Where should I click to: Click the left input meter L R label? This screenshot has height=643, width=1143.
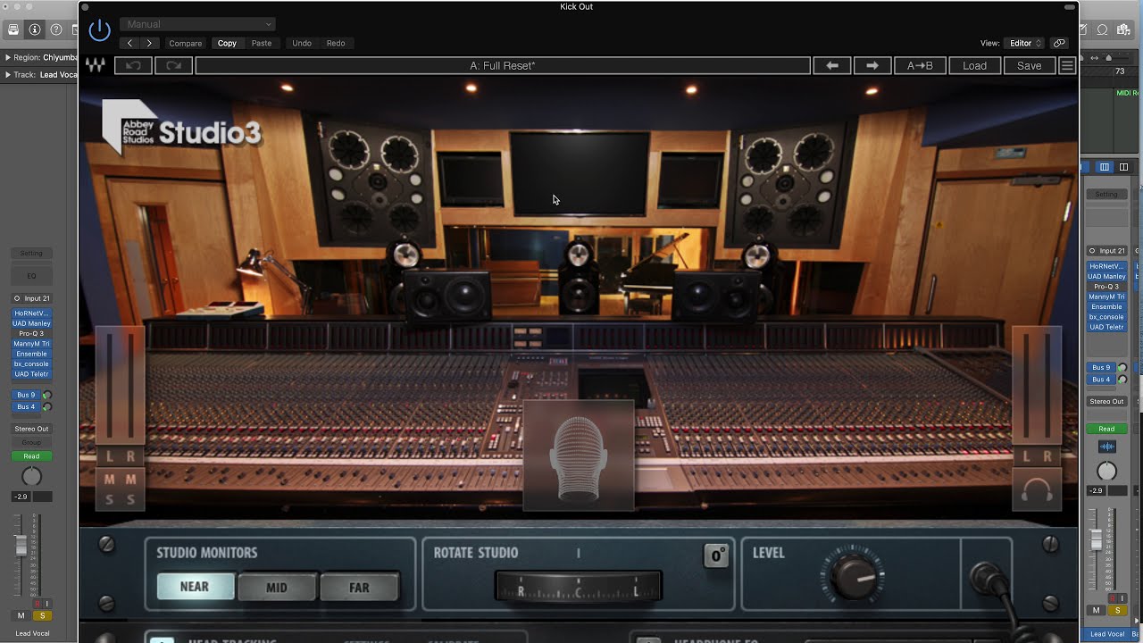click(120, 456)
